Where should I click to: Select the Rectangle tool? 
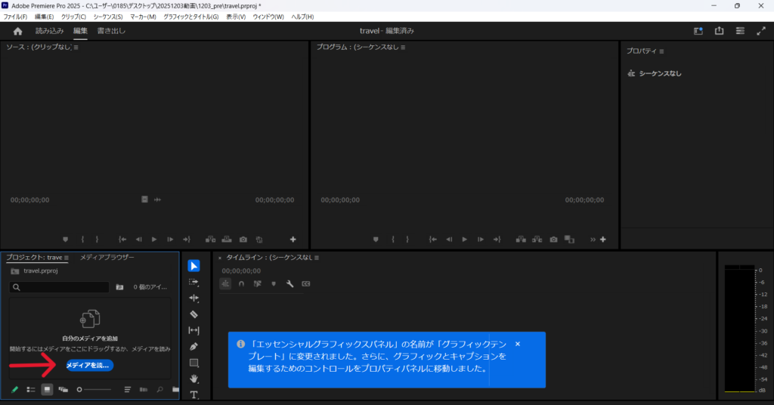tap(193, 363)
